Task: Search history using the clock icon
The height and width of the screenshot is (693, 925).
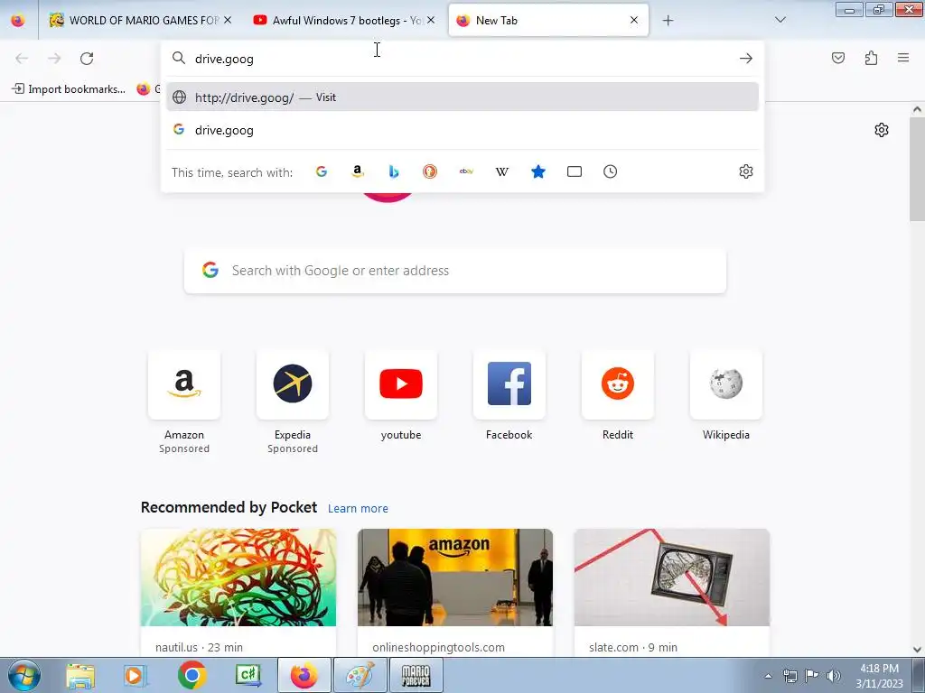Action: click(610, 171)
